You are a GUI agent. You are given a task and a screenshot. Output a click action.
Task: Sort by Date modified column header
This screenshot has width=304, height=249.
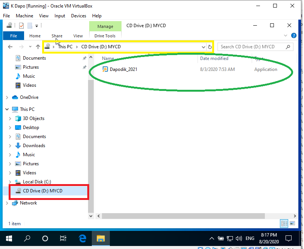coord(214,58)
